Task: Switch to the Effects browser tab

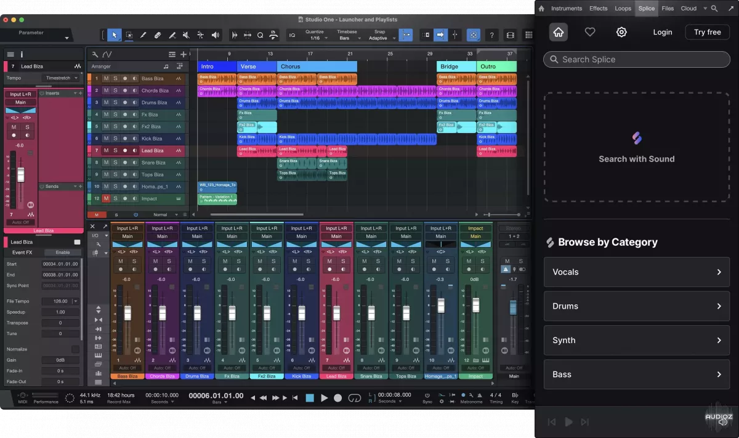Action: (x=599, y=9)
